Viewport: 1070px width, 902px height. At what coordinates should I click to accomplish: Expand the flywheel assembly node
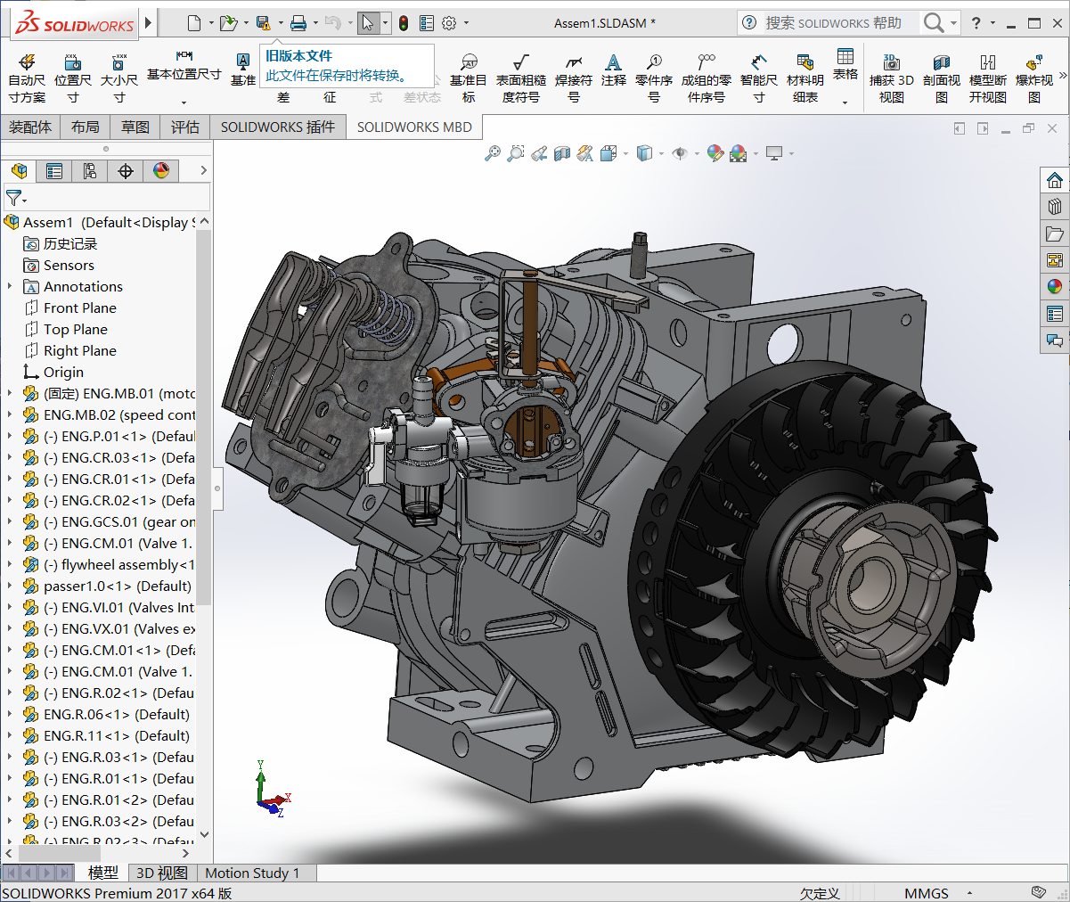[x=10, y=564]
